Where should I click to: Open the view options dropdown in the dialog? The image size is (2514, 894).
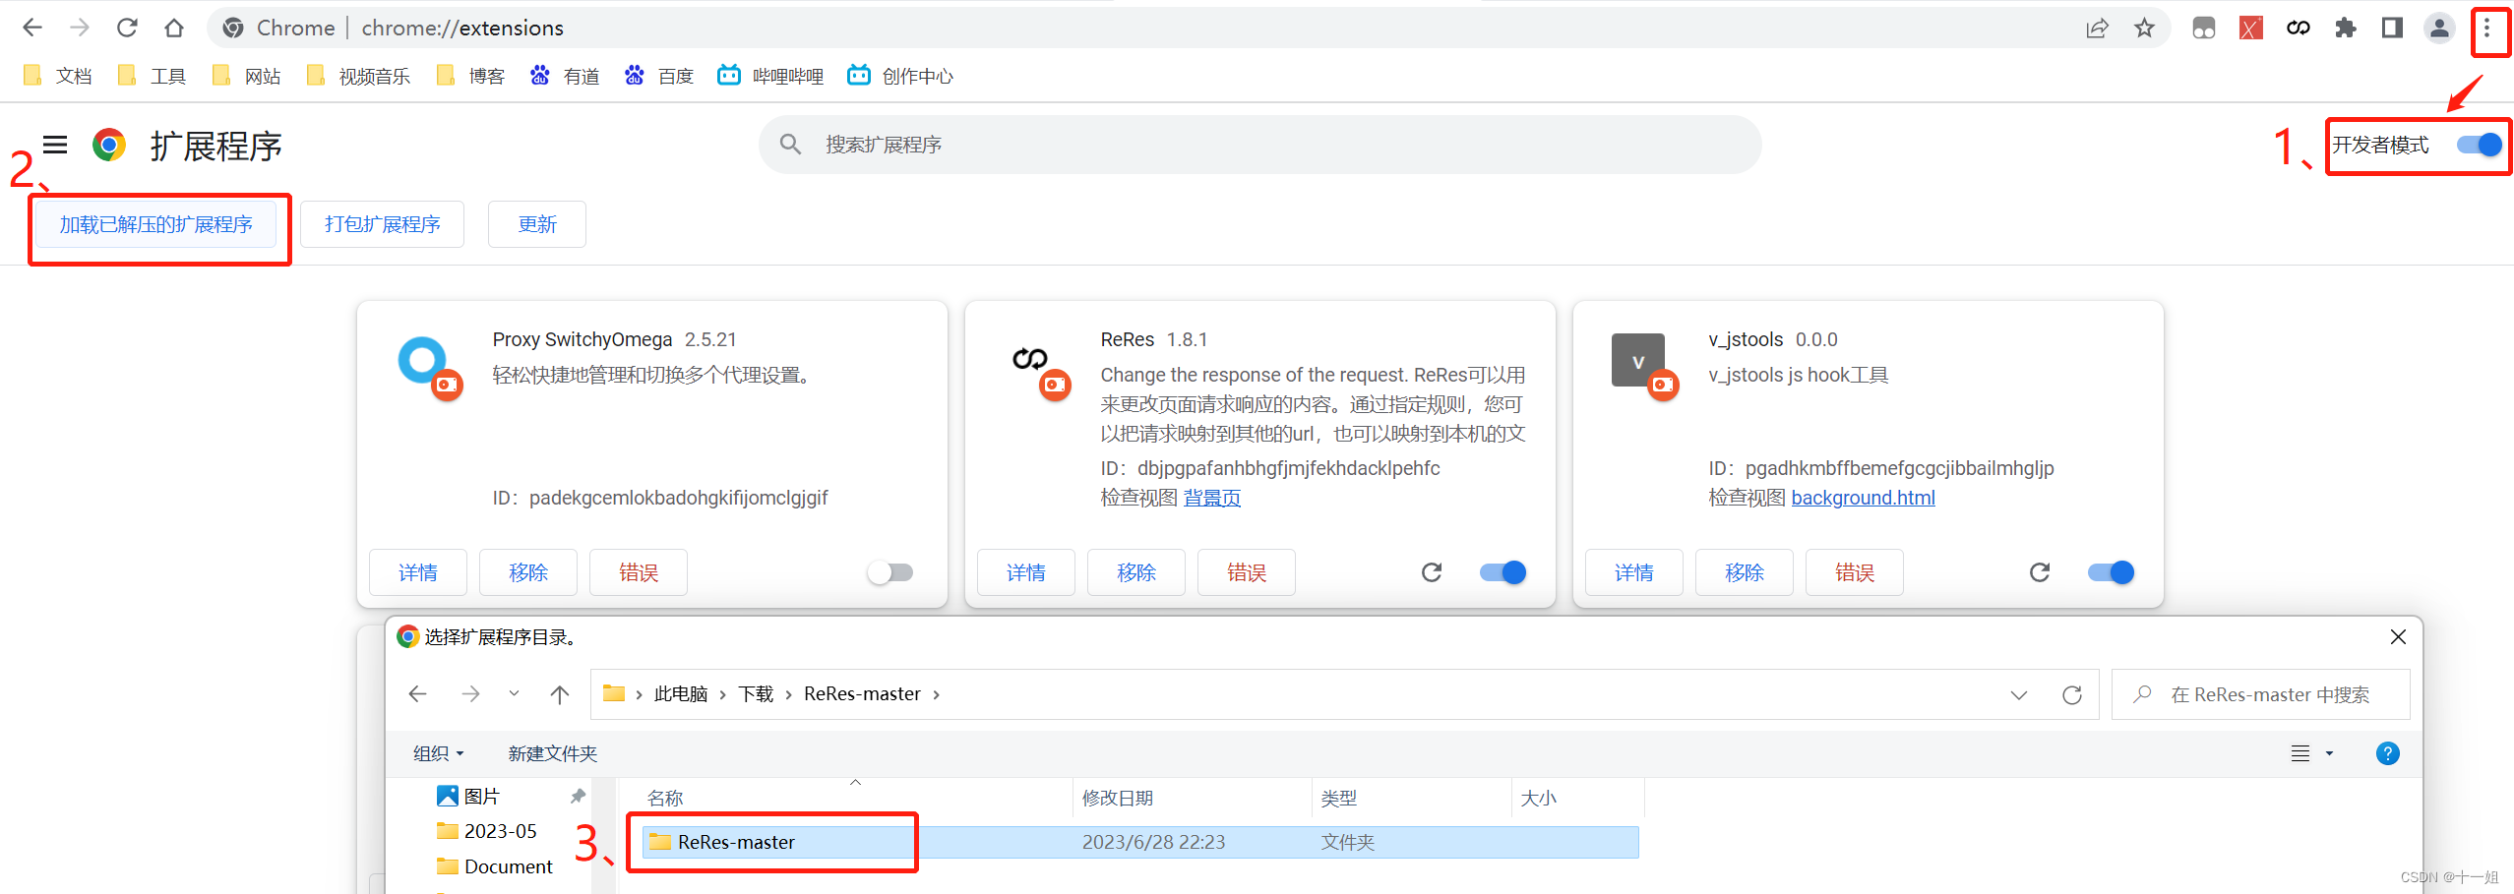2328,753
